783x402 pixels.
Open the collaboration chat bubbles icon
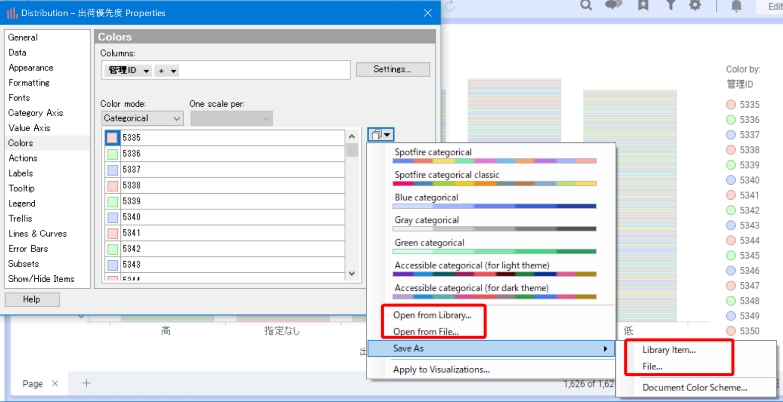tap(613, 5)
